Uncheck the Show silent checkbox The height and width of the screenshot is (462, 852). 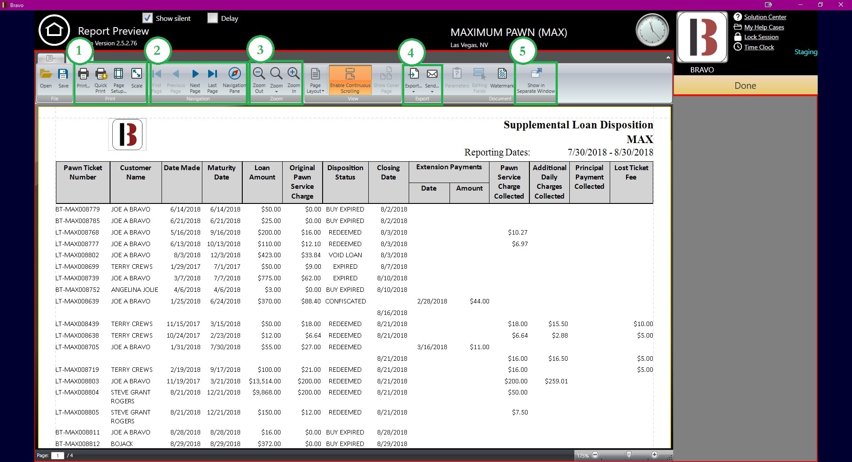pyautogui.click(x=147, y=18)
